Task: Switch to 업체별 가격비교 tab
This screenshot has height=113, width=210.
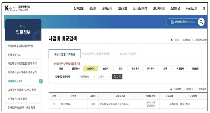Action: (x=128, y=54)
